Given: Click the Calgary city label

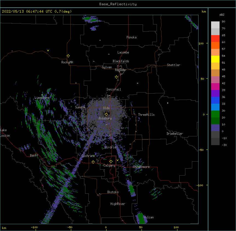Looking at the screenshot, I should [x=110, y=165].
